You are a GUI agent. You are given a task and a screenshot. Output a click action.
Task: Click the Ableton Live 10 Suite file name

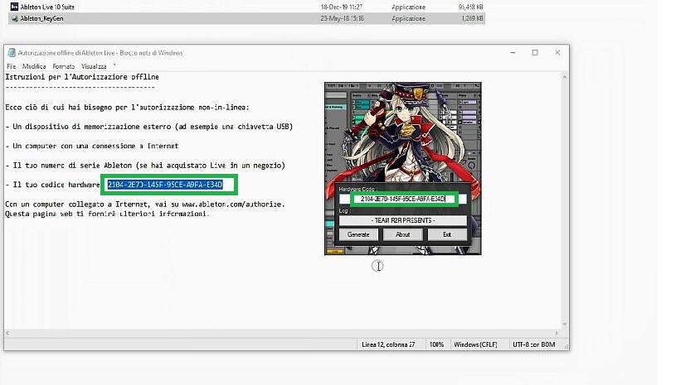(x=47, y=7)
